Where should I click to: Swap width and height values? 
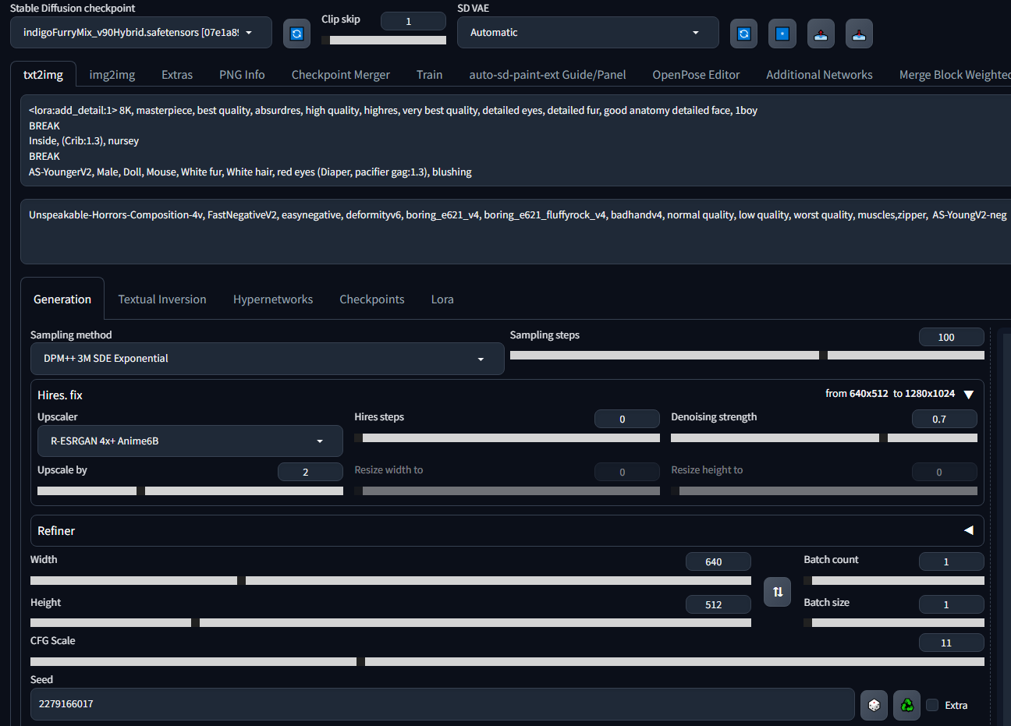pos(777,592)
